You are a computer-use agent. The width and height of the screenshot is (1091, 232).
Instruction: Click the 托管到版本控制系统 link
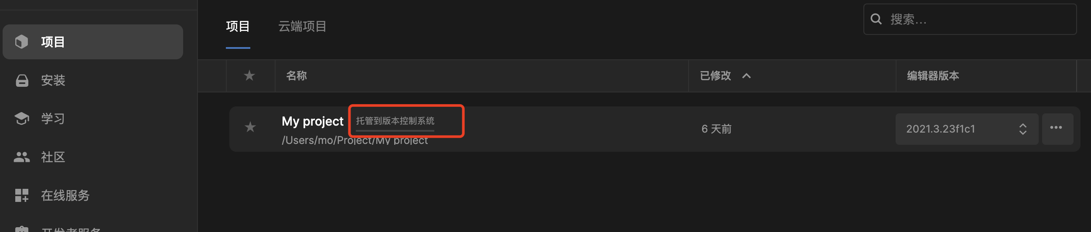pos(395,121)
